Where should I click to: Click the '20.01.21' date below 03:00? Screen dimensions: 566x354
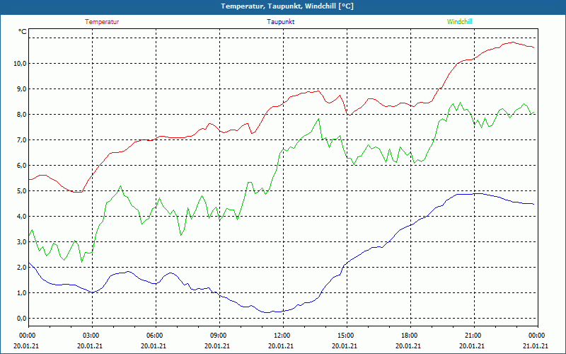tap(90, 346)
